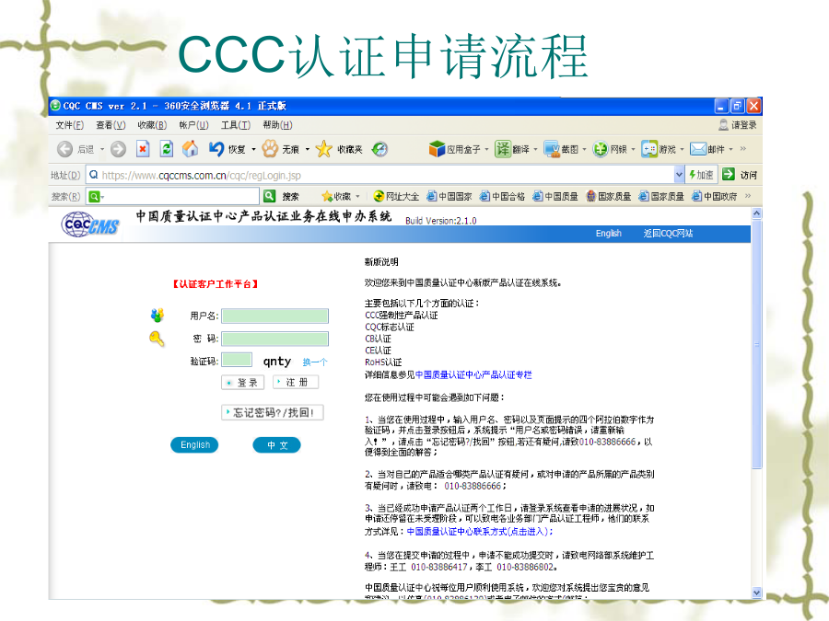The height and width of the screenshot is (621, 829).
Task: Open the search engine selector dropdown
Action: click(x=102, y=197)
